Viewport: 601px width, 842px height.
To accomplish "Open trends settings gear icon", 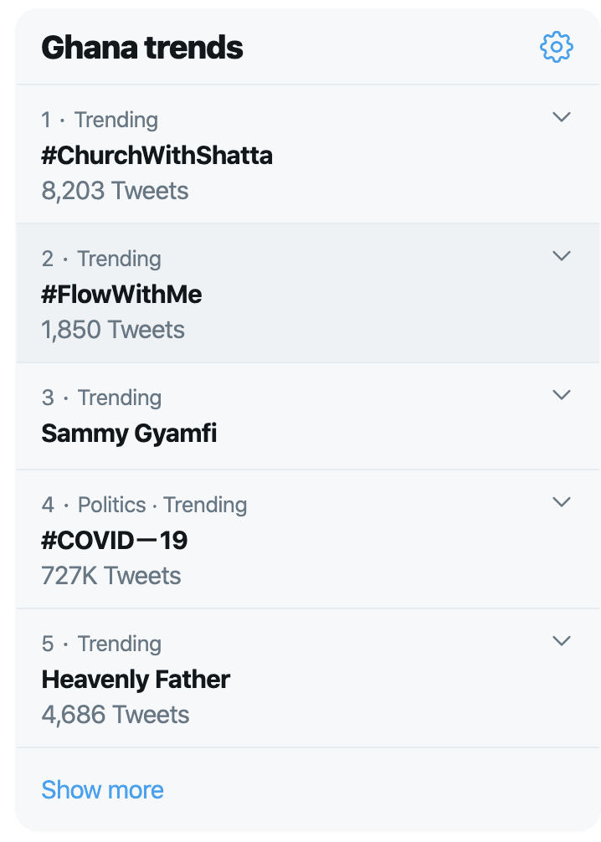I will [557, 47].
